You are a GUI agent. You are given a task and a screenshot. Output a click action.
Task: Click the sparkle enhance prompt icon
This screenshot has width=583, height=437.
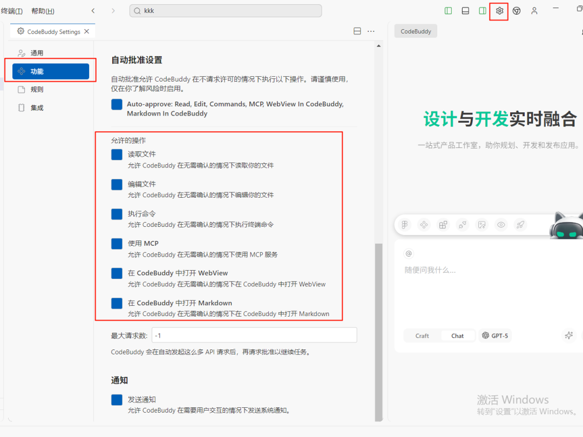click(x=568, y=335)
